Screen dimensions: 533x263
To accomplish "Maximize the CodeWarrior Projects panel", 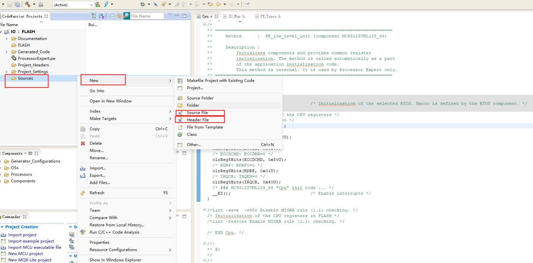I will [184, 16].
